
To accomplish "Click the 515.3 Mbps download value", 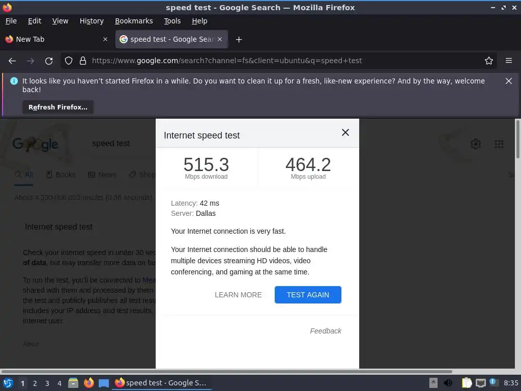I will pyautogui.click(x=206, y=164).
